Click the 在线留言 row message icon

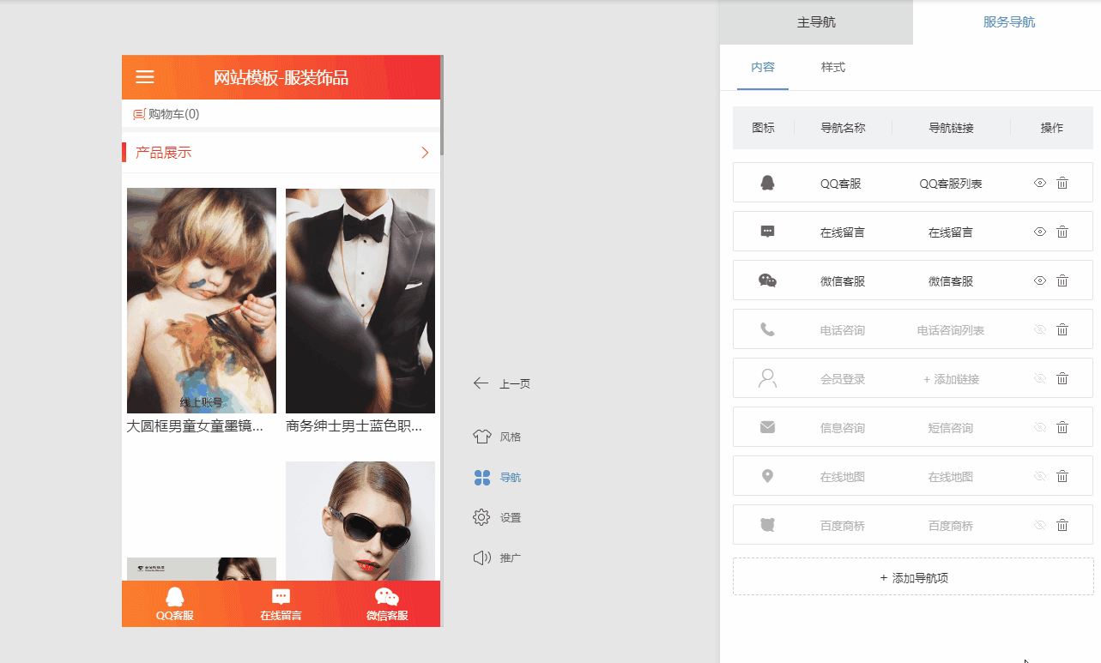click(x=768, y=232)
